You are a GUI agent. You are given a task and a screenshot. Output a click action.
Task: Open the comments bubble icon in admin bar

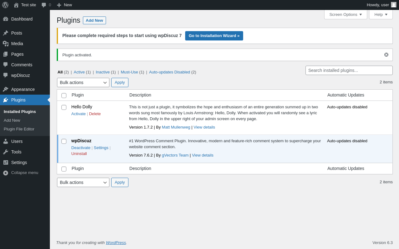point(44,5)
